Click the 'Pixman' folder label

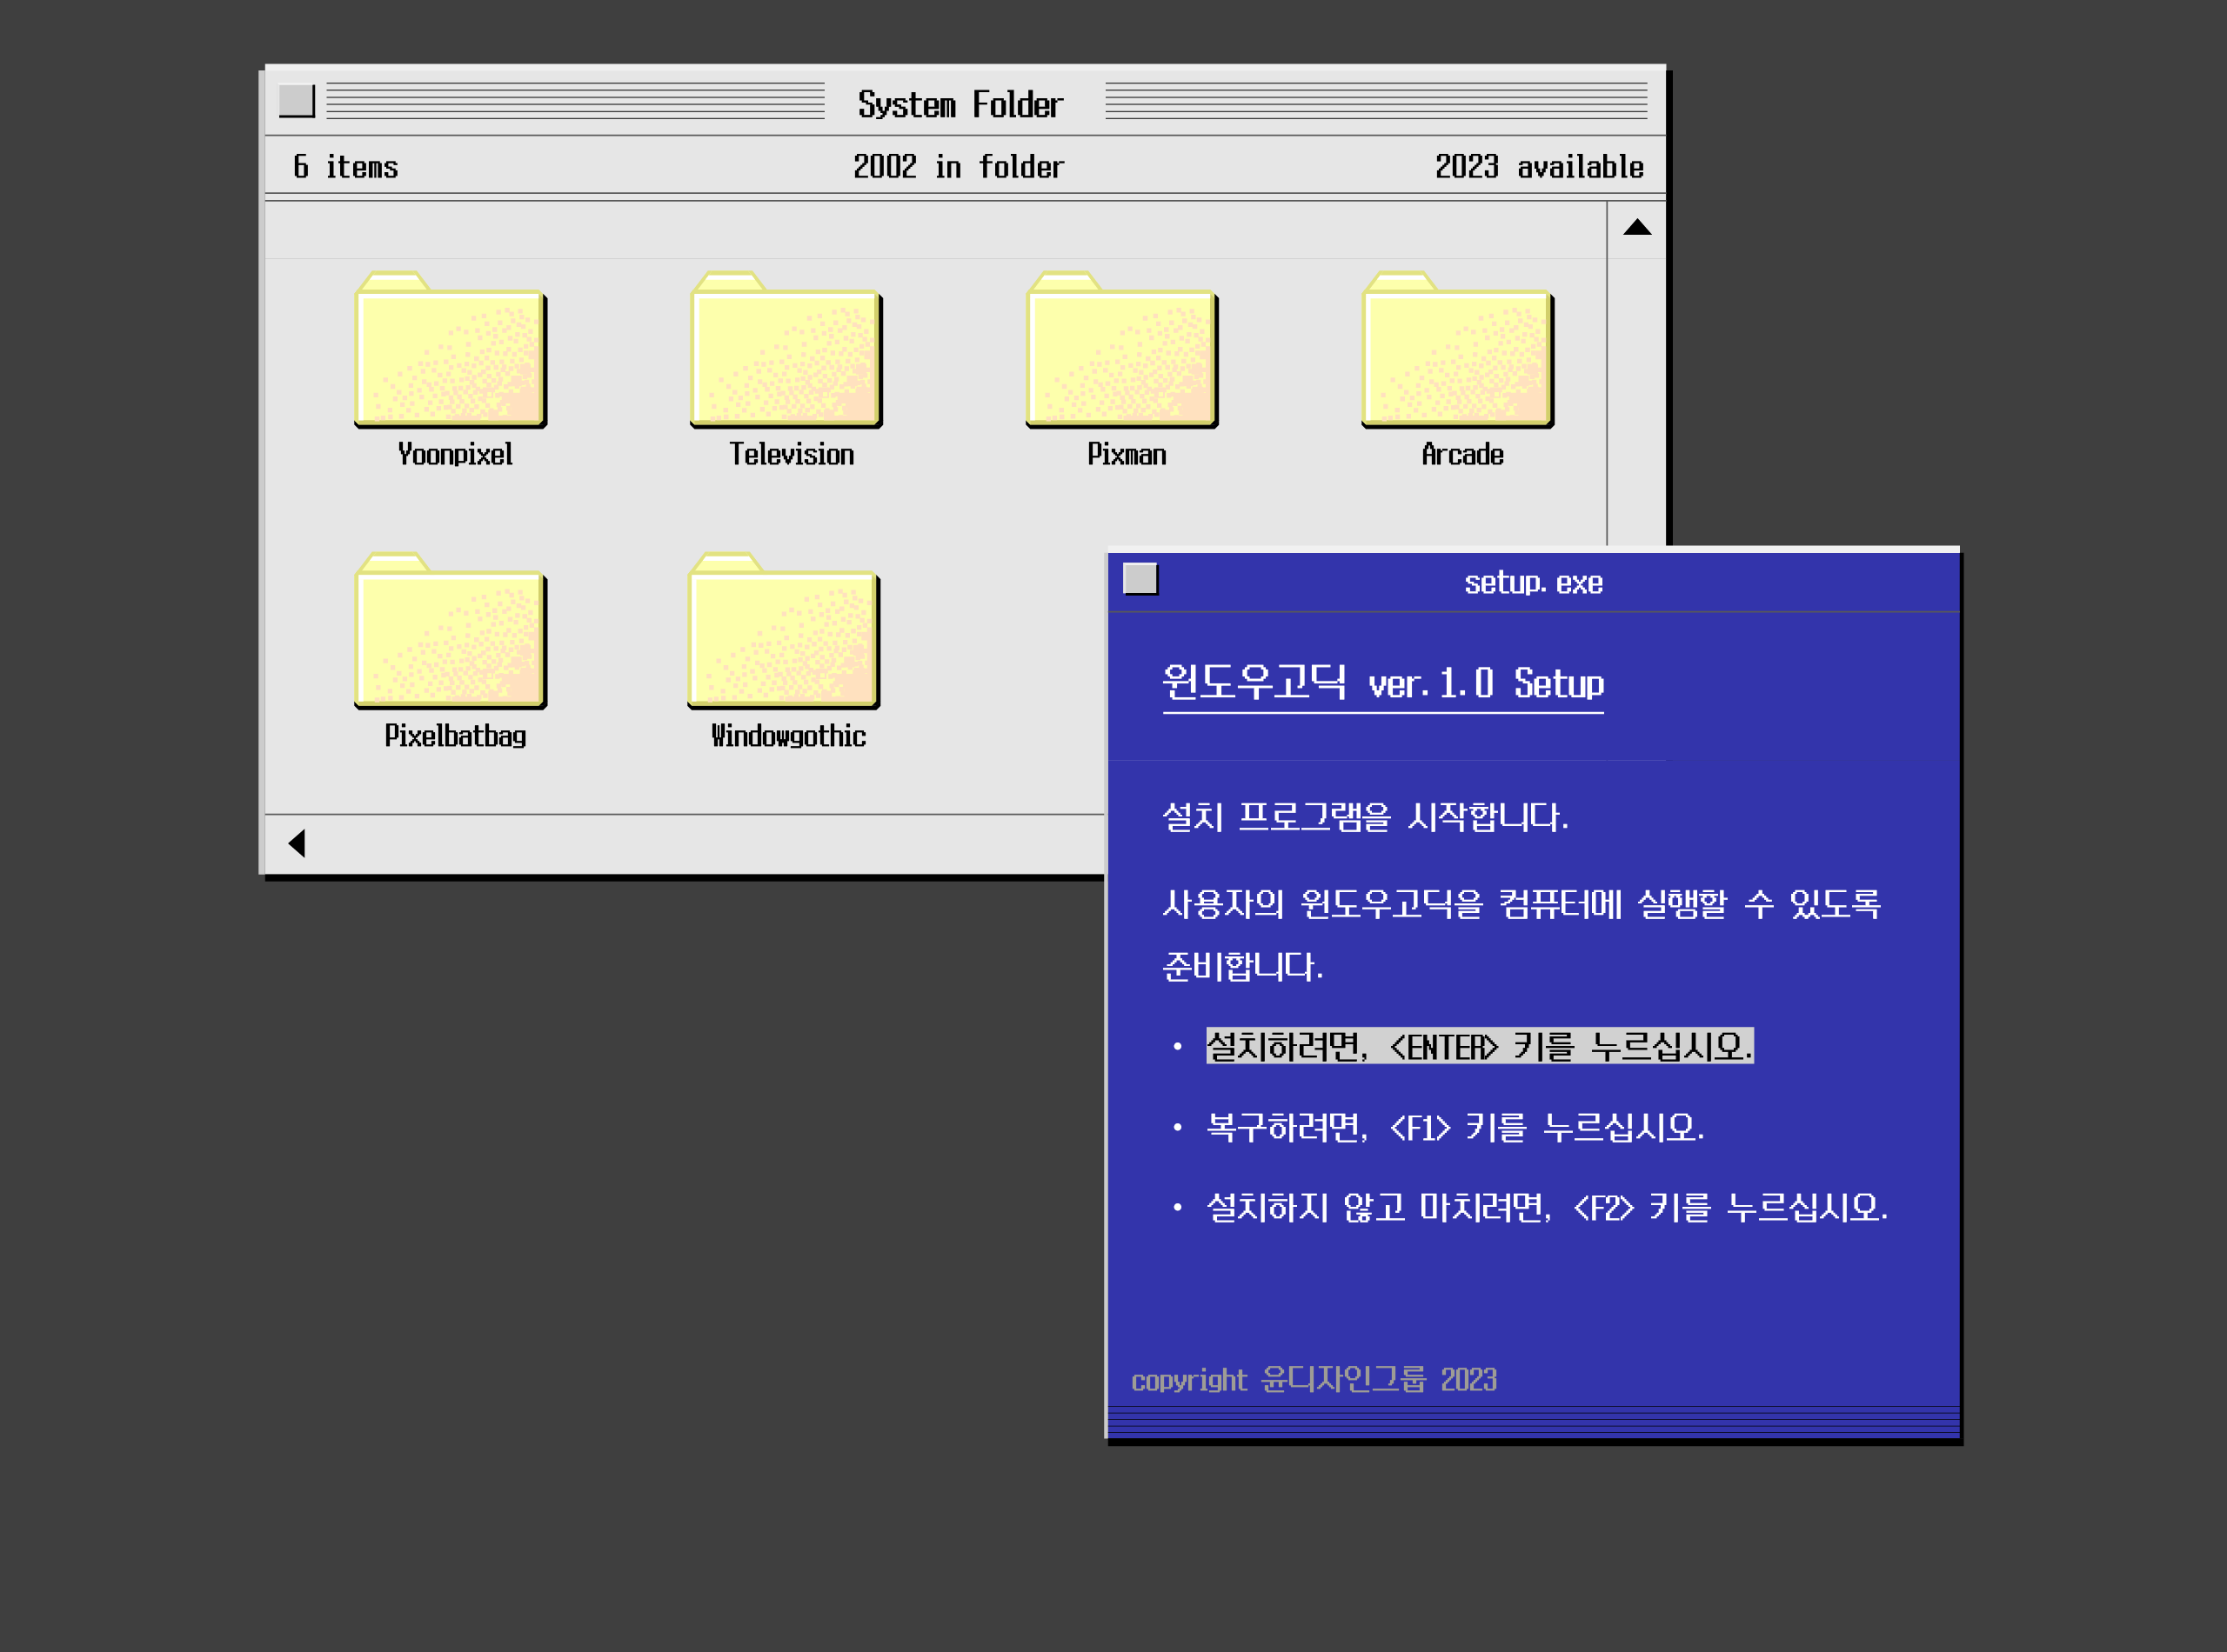tap(1127, 454)
